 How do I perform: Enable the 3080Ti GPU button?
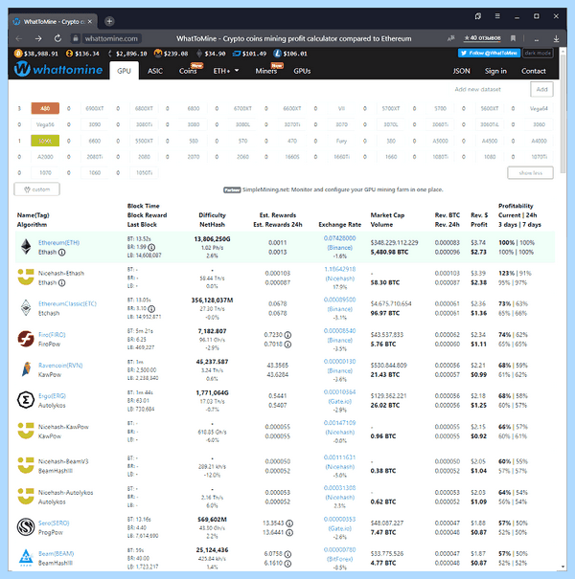pyautogui.click(x=144, y=124)
